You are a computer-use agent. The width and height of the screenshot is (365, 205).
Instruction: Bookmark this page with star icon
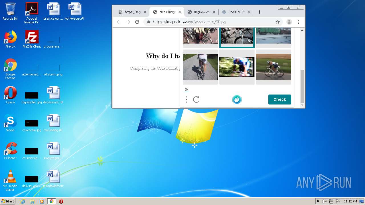click(x=277, y=22)
